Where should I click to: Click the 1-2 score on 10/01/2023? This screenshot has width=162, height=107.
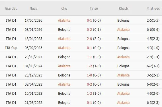point(89,93)
